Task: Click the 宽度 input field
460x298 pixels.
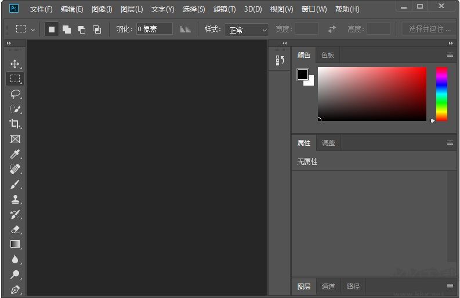Action: click(306, 29)
